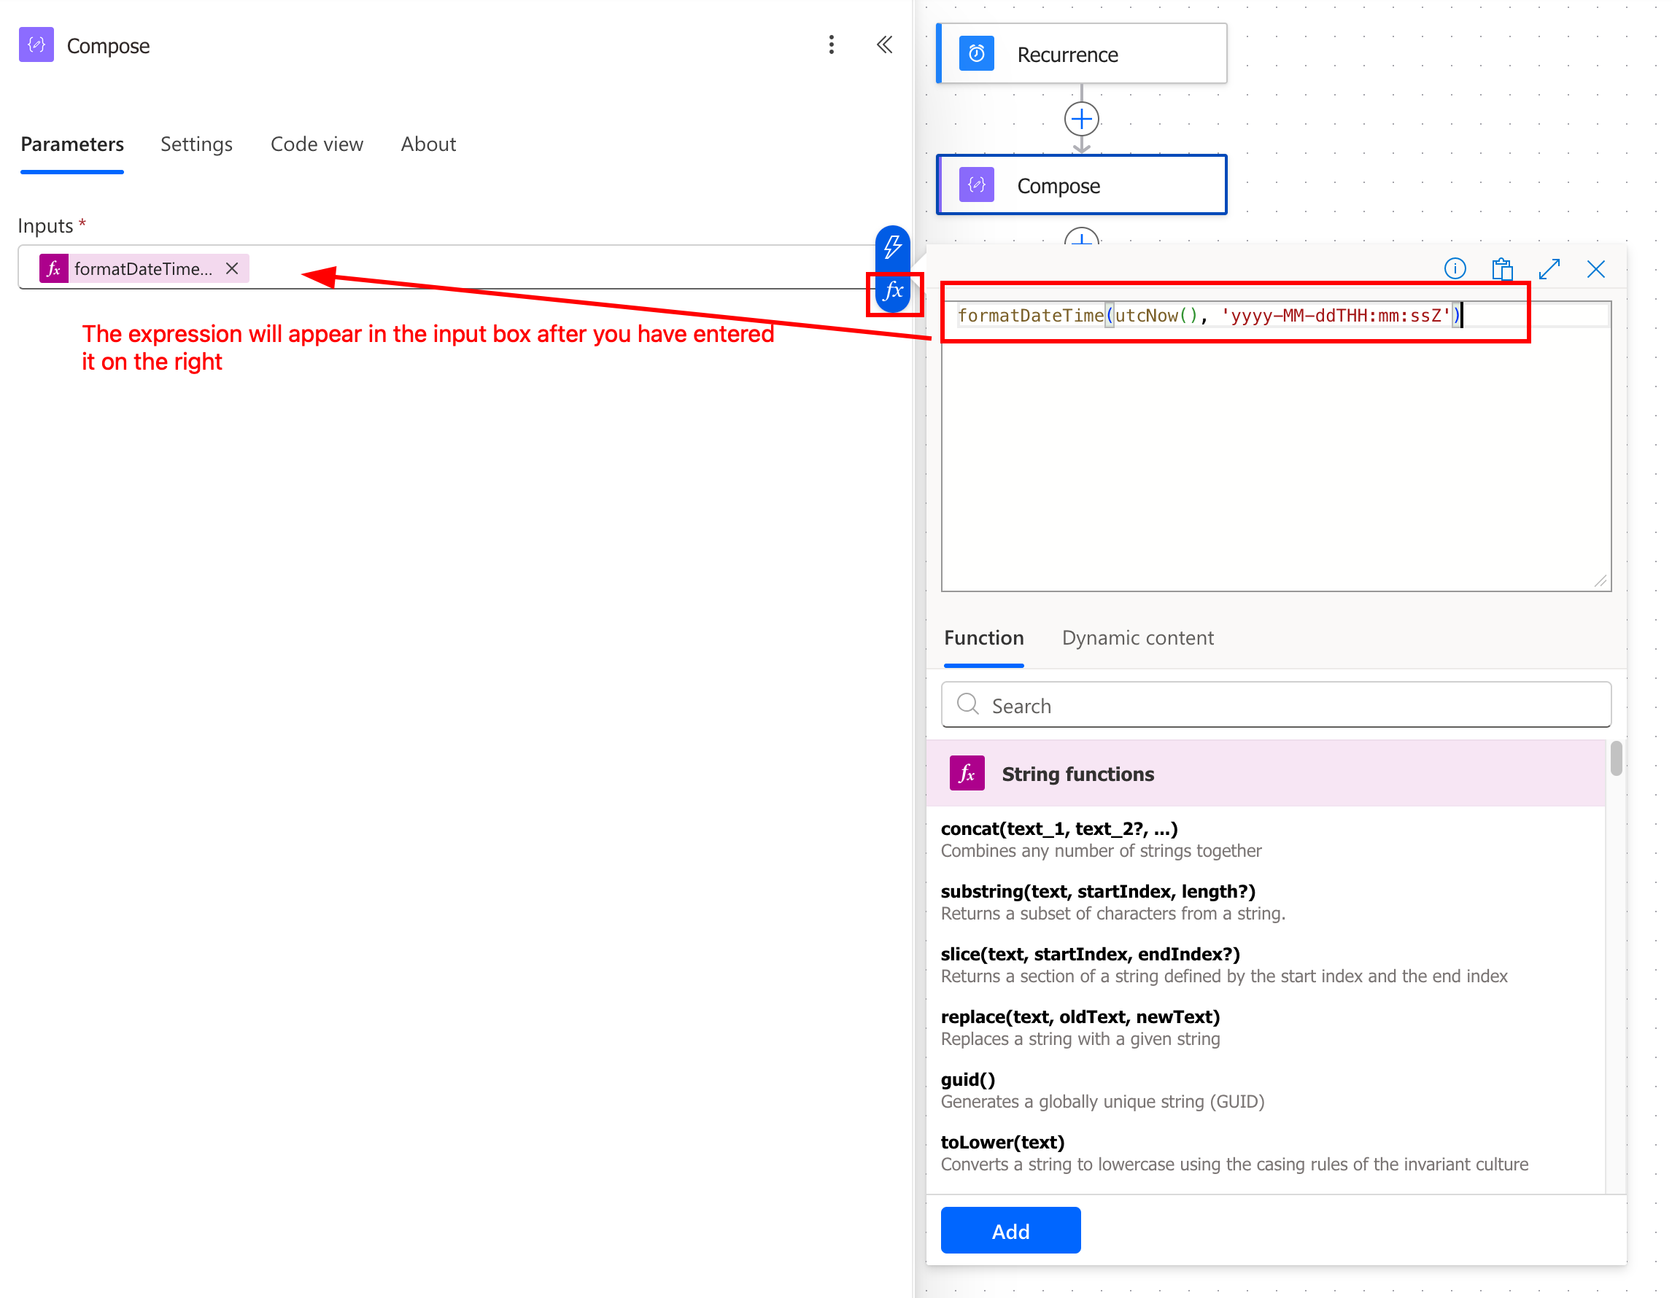Click the function list scrollbar thumb
The image size is (1672, 1298).
point(1615,758)
